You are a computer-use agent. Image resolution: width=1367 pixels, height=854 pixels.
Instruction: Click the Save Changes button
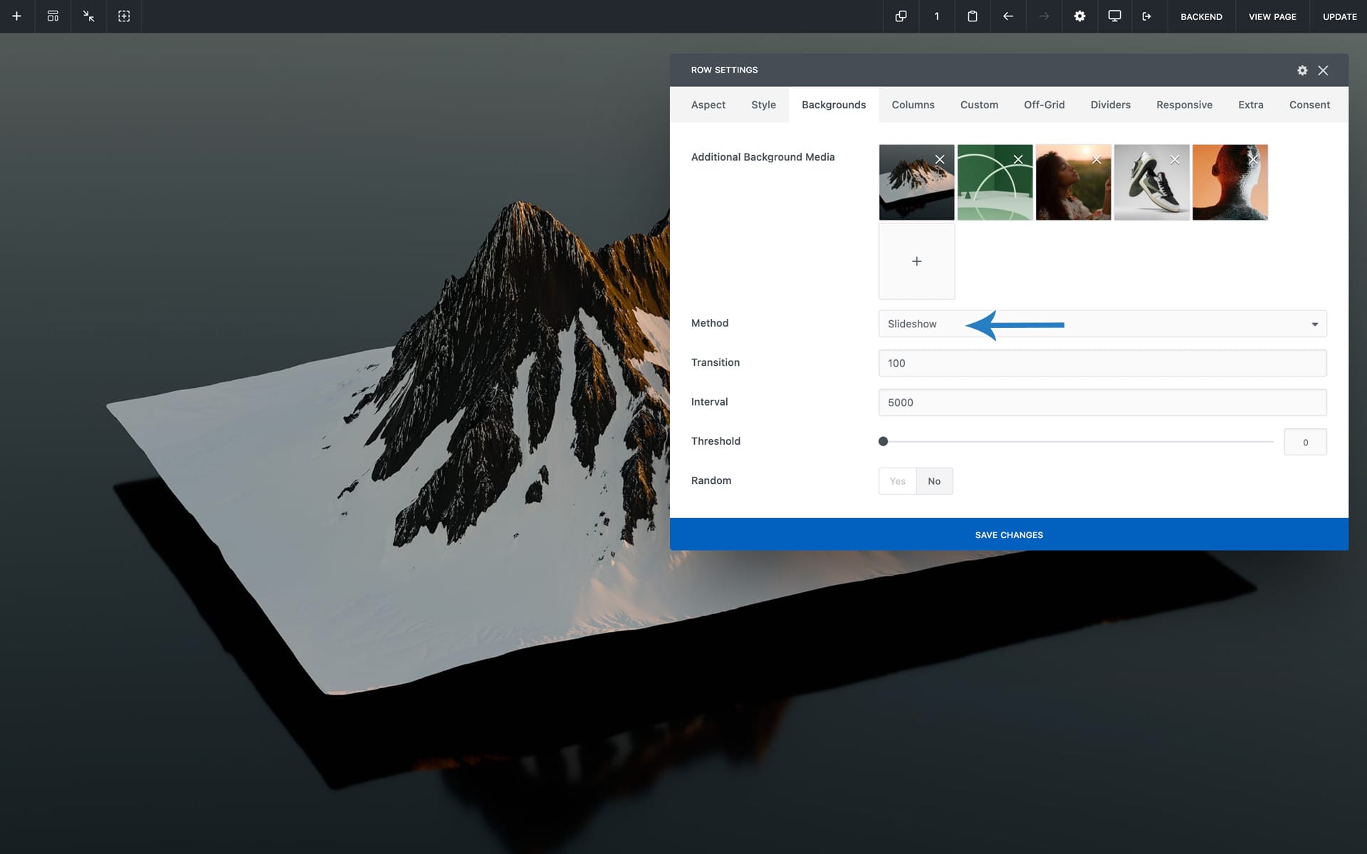[x=1009, y=534]
